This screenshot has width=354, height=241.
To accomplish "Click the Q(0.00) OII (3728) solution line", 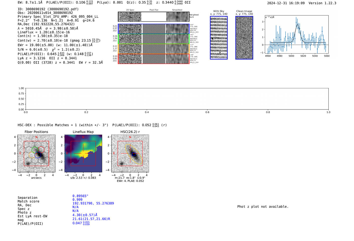I will (60, 62).
